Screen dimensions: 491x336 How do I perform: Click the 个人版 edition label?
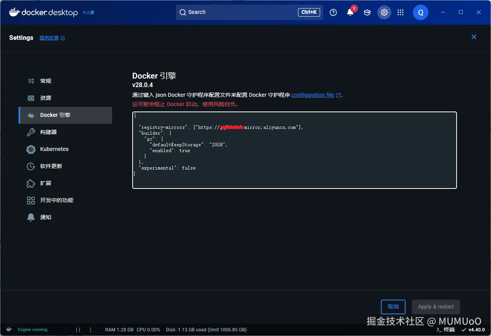click(x=88, y=12)
